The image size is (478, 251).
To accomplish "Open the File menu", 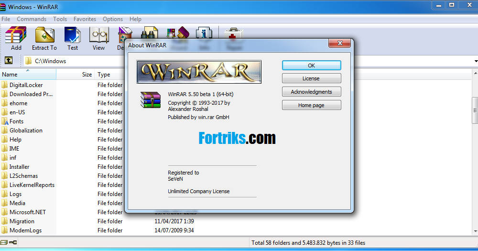I will [6, 19].
